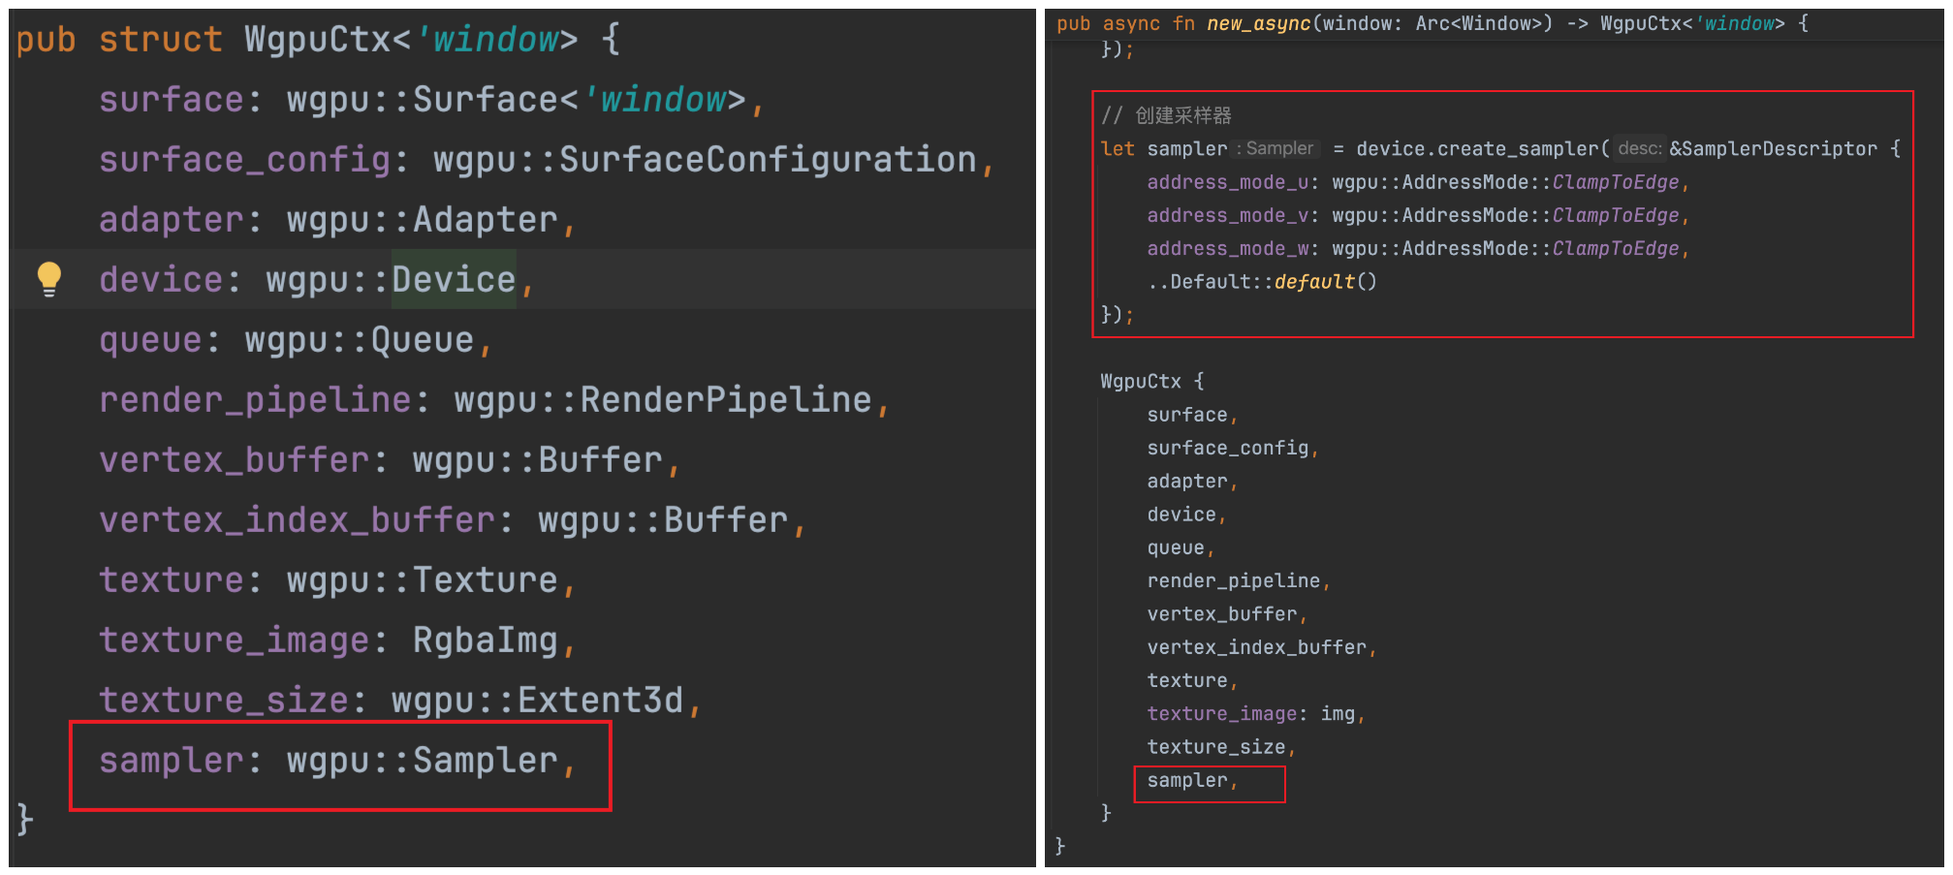This screenshot has width=1953, height=875.
Task: Click the surface_config field in the struct
Action: click(x=547, y=160)
